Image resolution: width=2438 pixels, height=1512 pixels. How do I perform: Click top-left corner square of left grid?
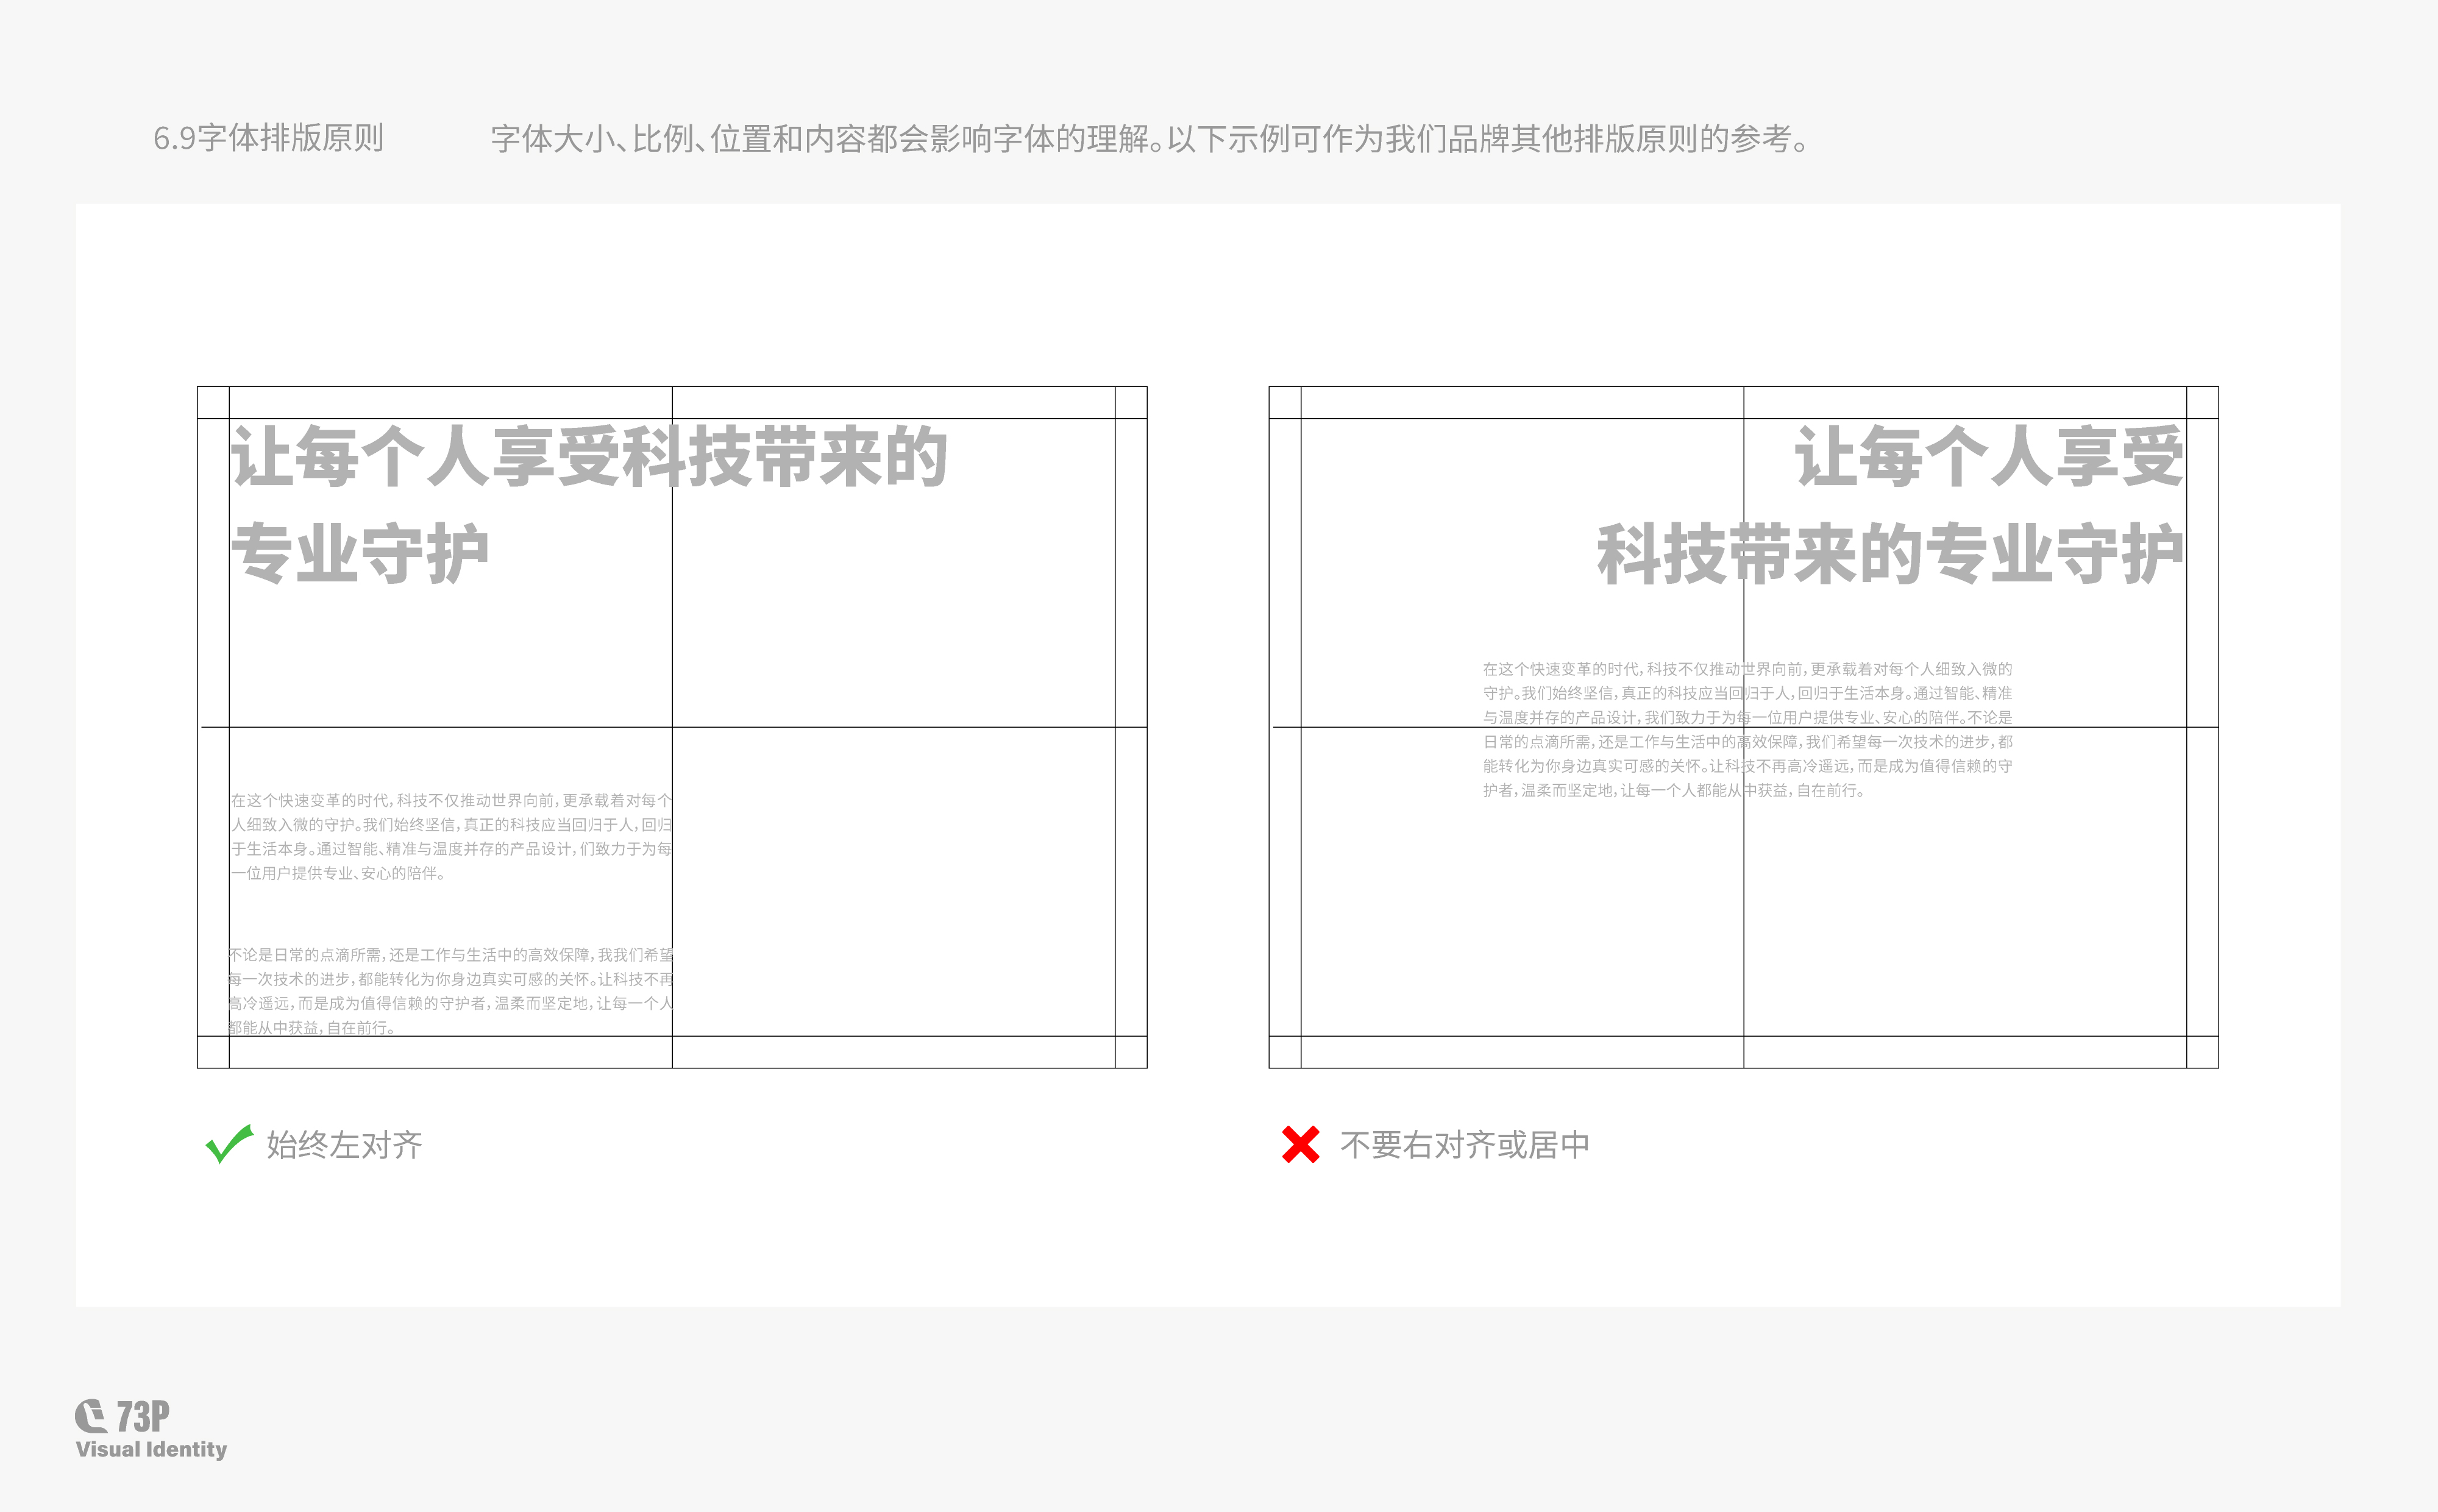213,402
